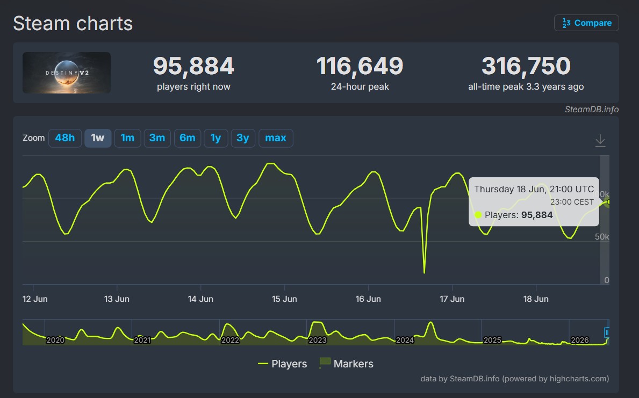Click the 17 Jun axis label
Viewport: 639px width, 398px height.
452,299
